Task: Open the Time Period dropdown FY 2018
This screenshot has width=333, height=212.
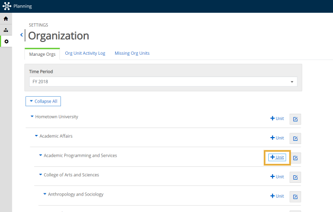Action: (163, 81)
